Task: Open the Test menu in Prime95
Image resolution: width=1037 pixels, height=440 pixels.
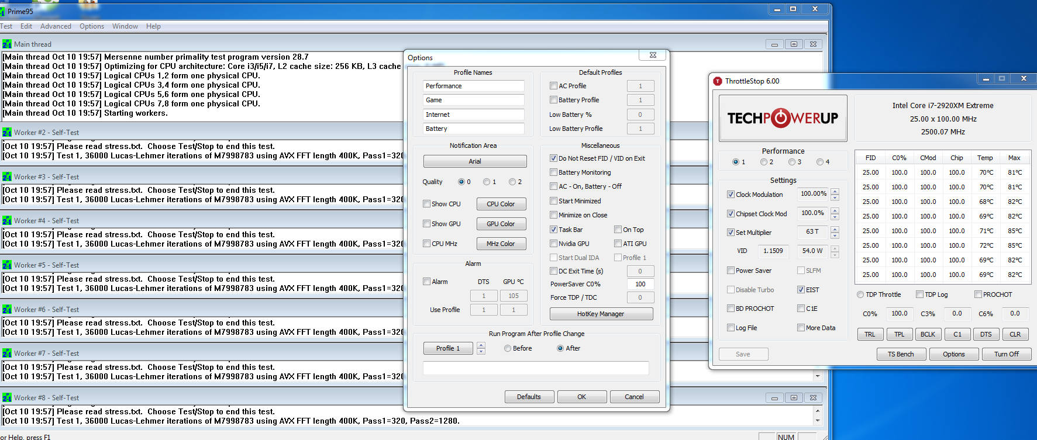Action: pyautogui.click(x=6, y=26)
